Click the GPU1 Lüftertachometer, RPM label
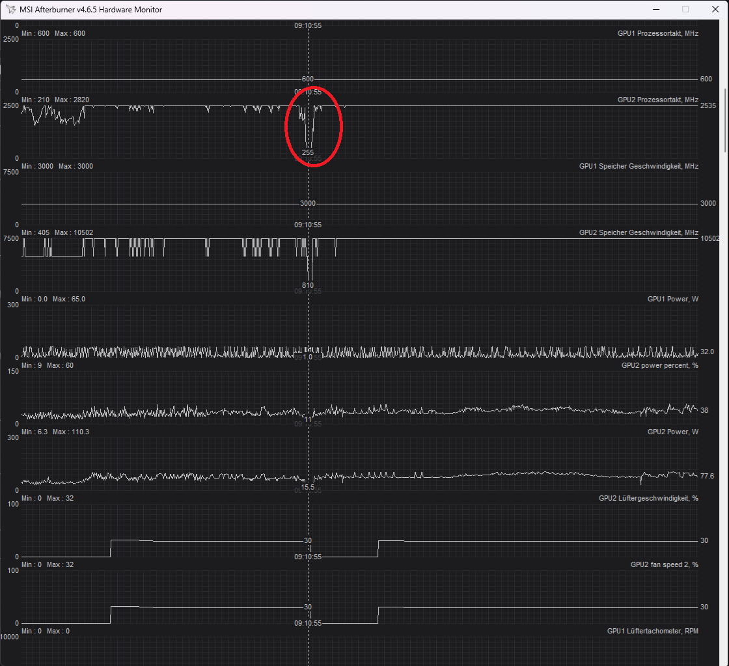Image resolution: width=729 pixels, height=666 pixels. [653, 631]
